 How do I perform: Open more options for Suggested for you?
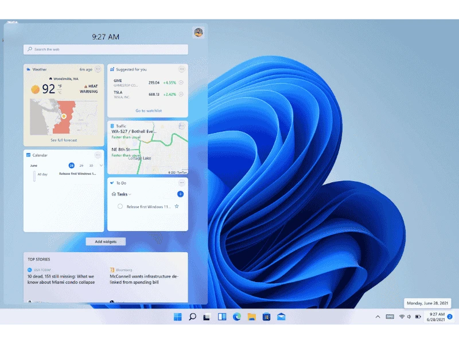click(x=182, y=69)
